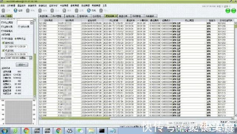Select the left radio button above start time
This screenshot has height=134, width=237.
pyautogui.click(x=3, y=39)
